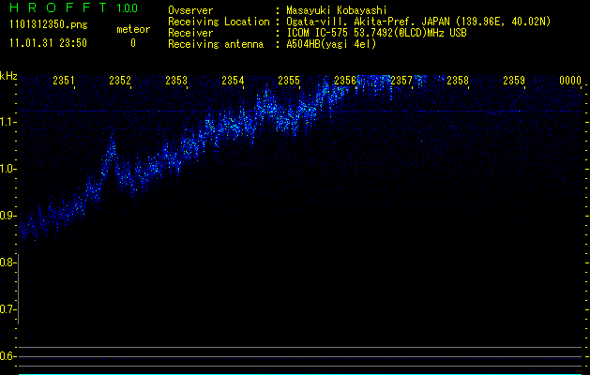The width and height of the screenshot is (590, 375).
Task: Click the 2355 time marker
Action: pyautogui.click(x=289, y=80)
